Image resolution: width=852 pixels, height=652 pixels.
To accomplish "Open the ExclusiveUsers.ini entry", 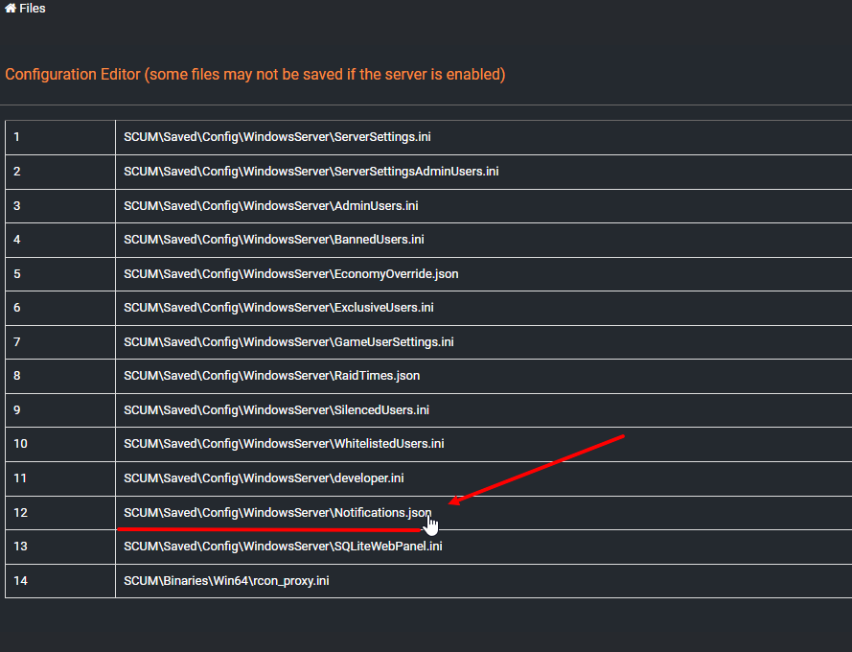I will click(278, 308).
